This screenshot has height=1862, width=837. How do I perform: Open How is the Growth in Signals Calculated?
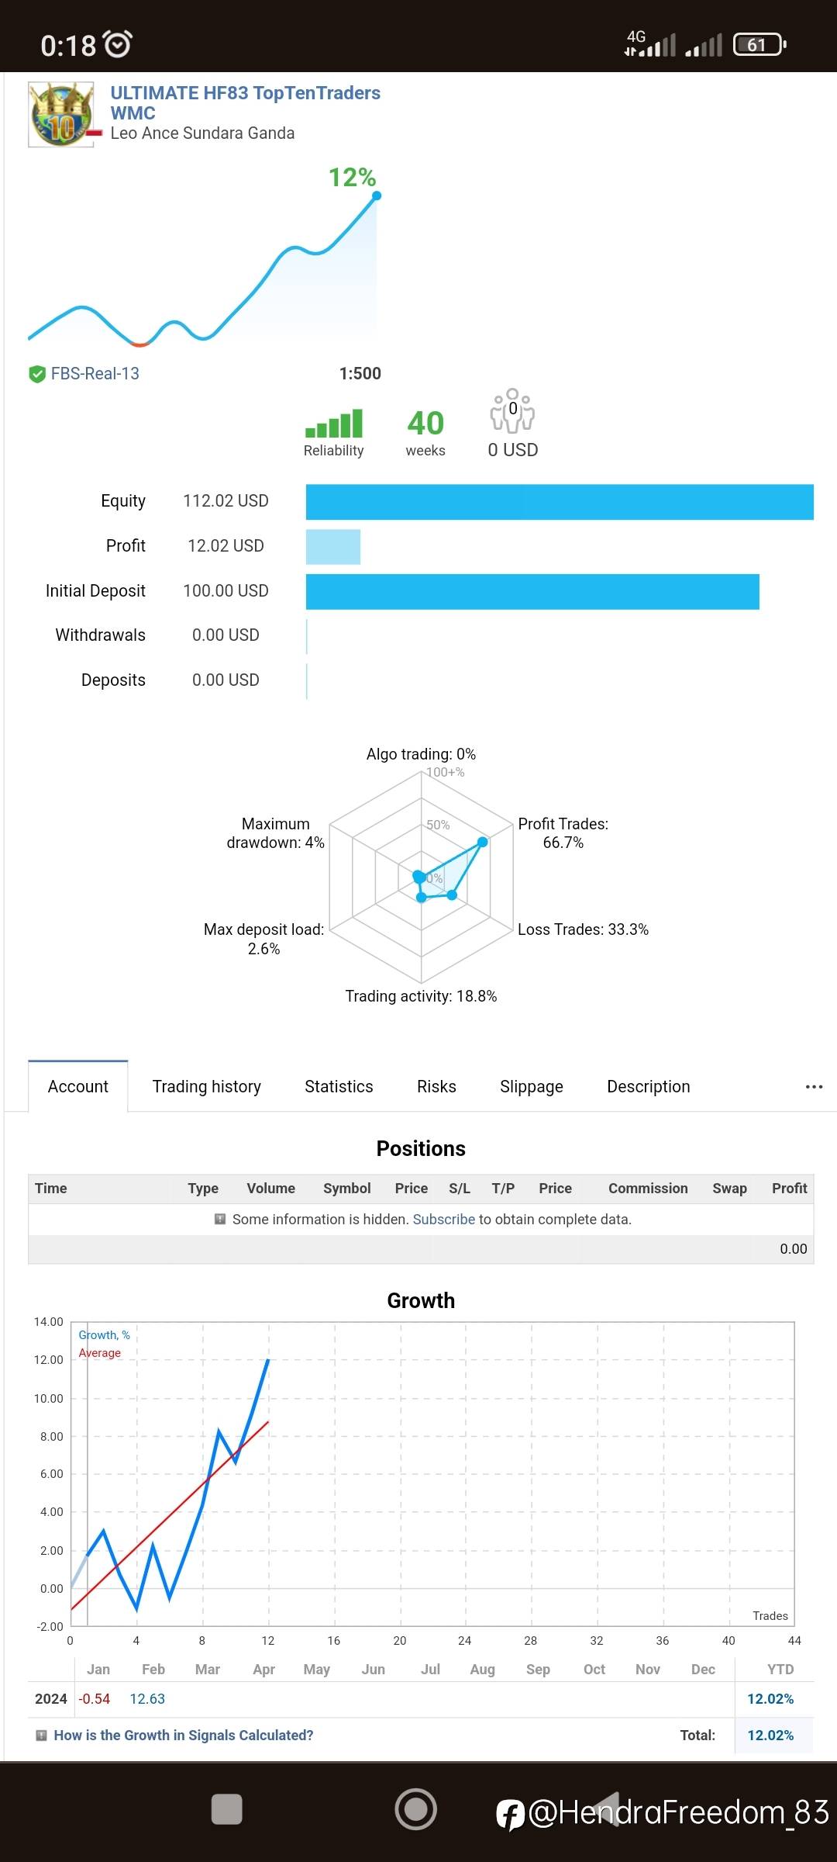point(184,1736)
